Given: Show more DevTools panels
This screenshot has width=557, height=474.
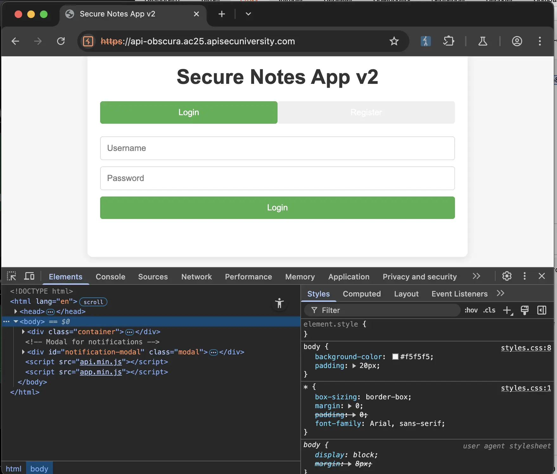Looking at the screenshot, I should tap(476, 276).
